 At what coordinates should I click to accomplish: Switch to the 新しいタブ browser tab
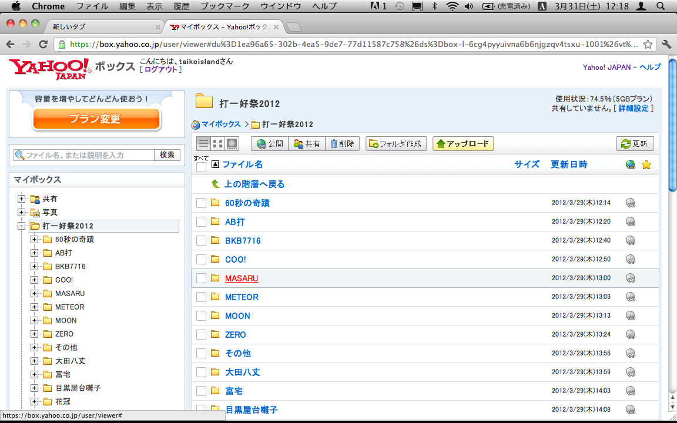tap(103, 27)
